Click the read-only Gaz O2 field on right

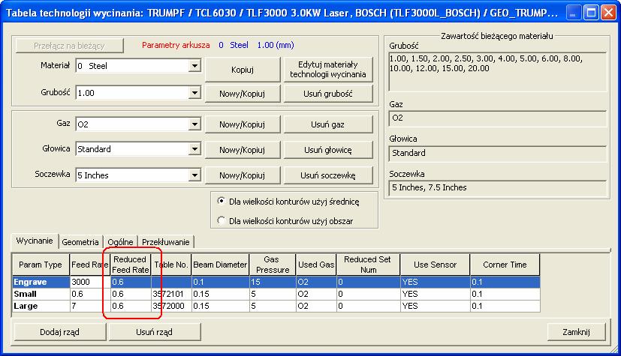click(497, 118)
